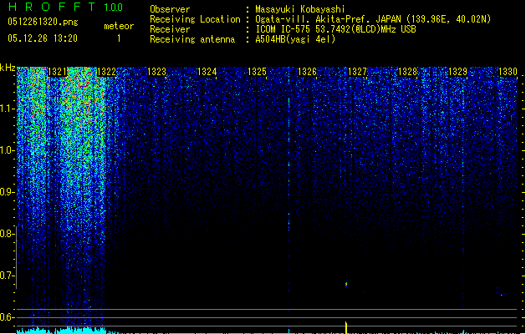This screenshot has height=334, width=526.
Task: Click the meteor count value 1
Action: [x=119, y=38]
